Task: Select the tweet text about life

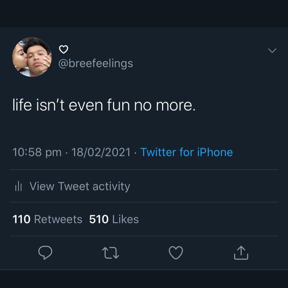Action: [x=104, y=105]
